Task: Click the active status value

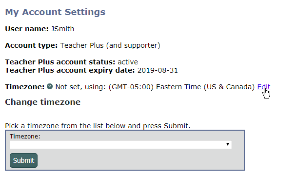Action: pyautogui.click(x=128, y=62)
